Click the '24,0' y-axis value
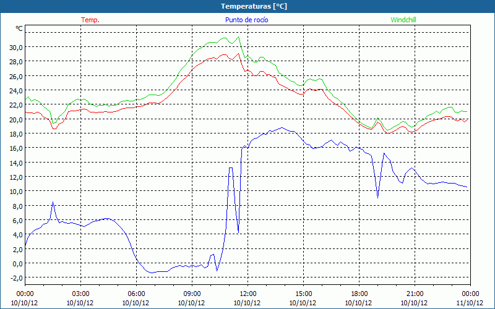The width and height of the screenshot is (495, 309). 16,91
